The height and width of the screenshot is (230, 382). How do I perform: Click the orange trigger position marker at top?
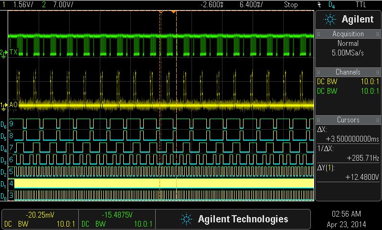tap(173, 11)
